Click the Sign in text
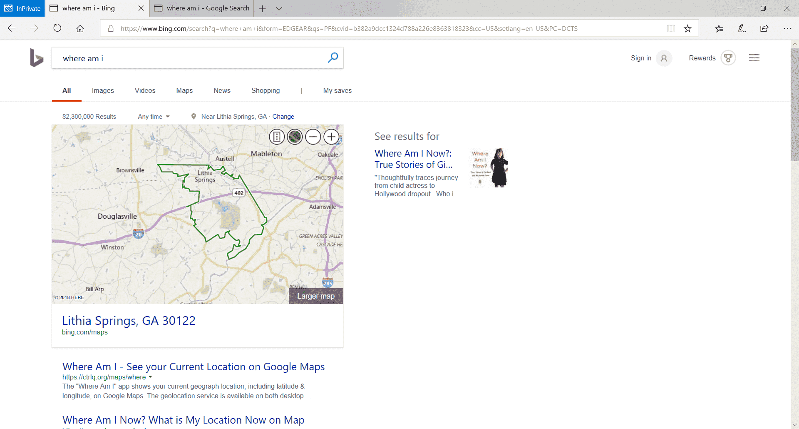This screenshot has height=429, width=799. pos(641,58)
